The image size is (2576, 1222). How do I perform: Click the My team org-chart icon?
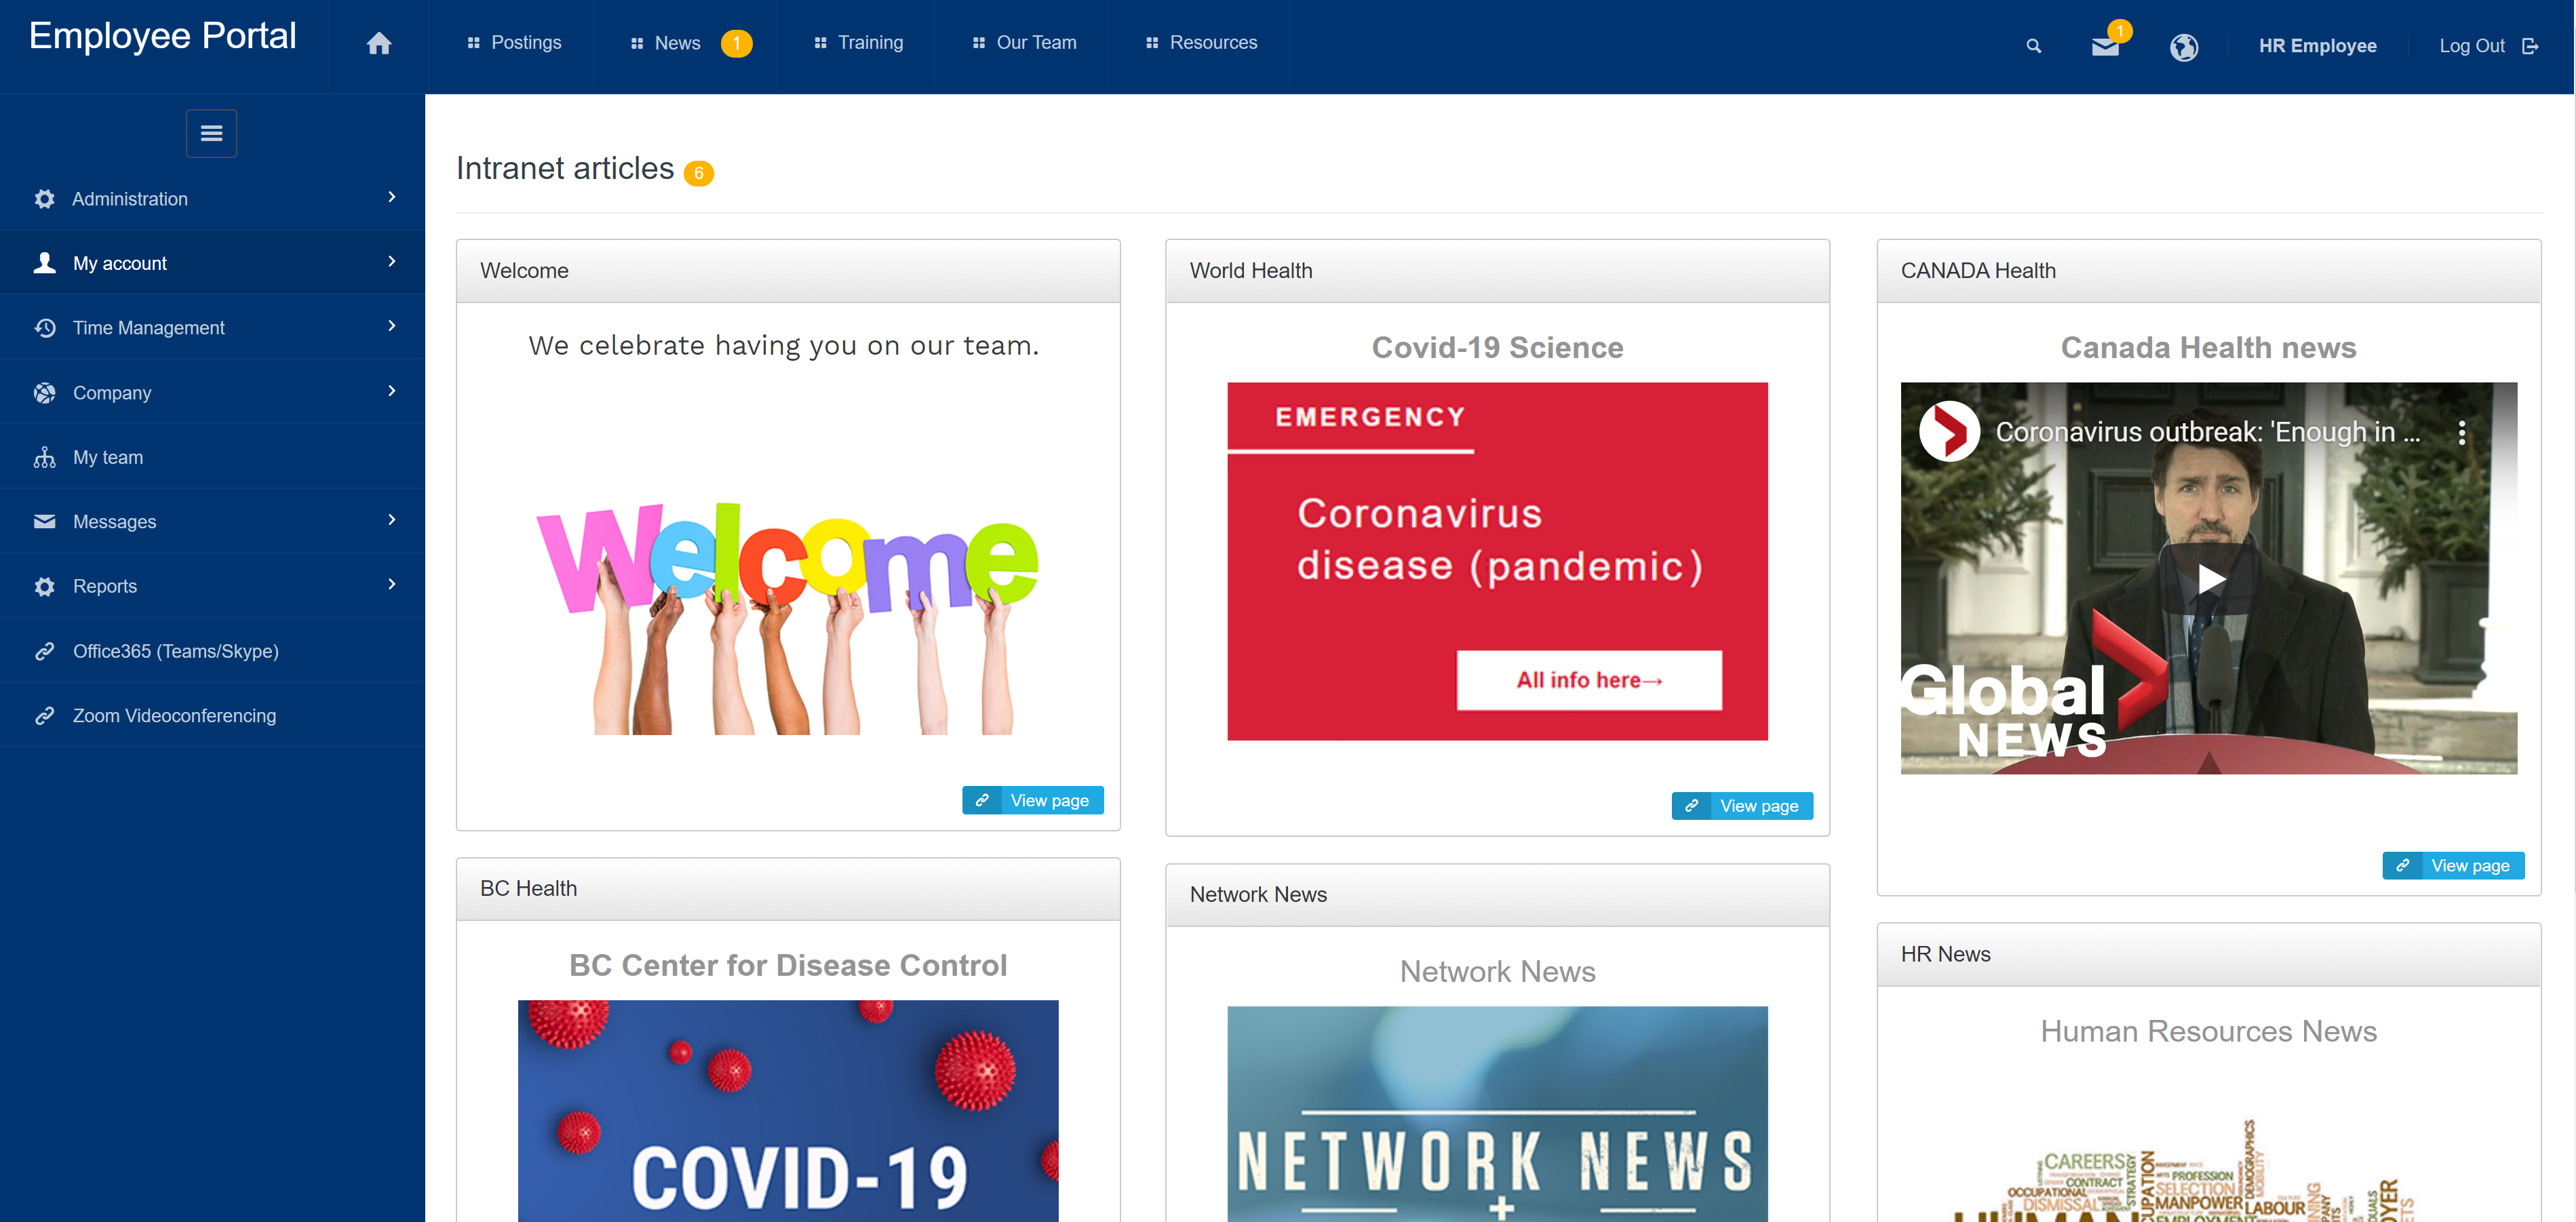point(44,457)
